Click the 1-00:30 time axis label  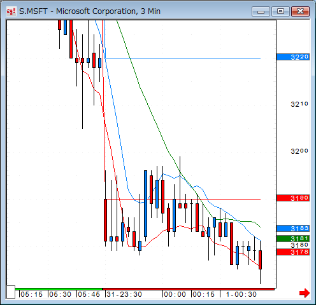coord(241,294)
